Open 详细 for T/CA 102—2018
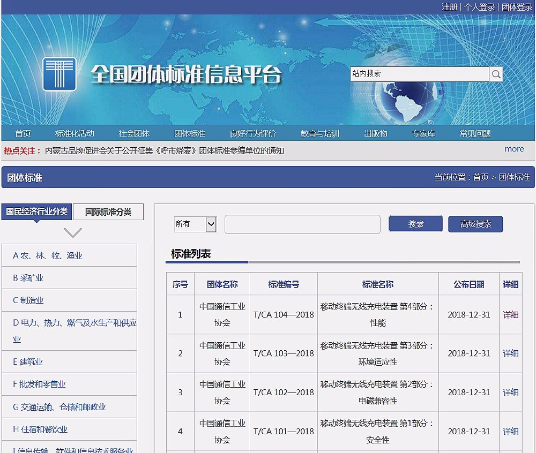536x453 pixels. tap(510, 392)
